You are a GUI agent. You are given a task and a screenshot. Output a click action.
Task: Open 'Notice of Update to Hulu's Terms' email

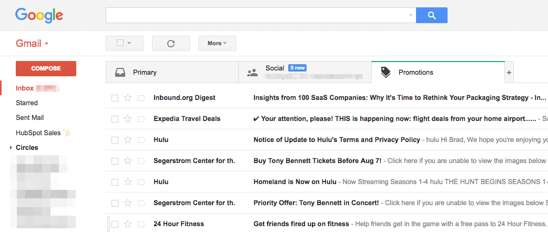[337, 140]
